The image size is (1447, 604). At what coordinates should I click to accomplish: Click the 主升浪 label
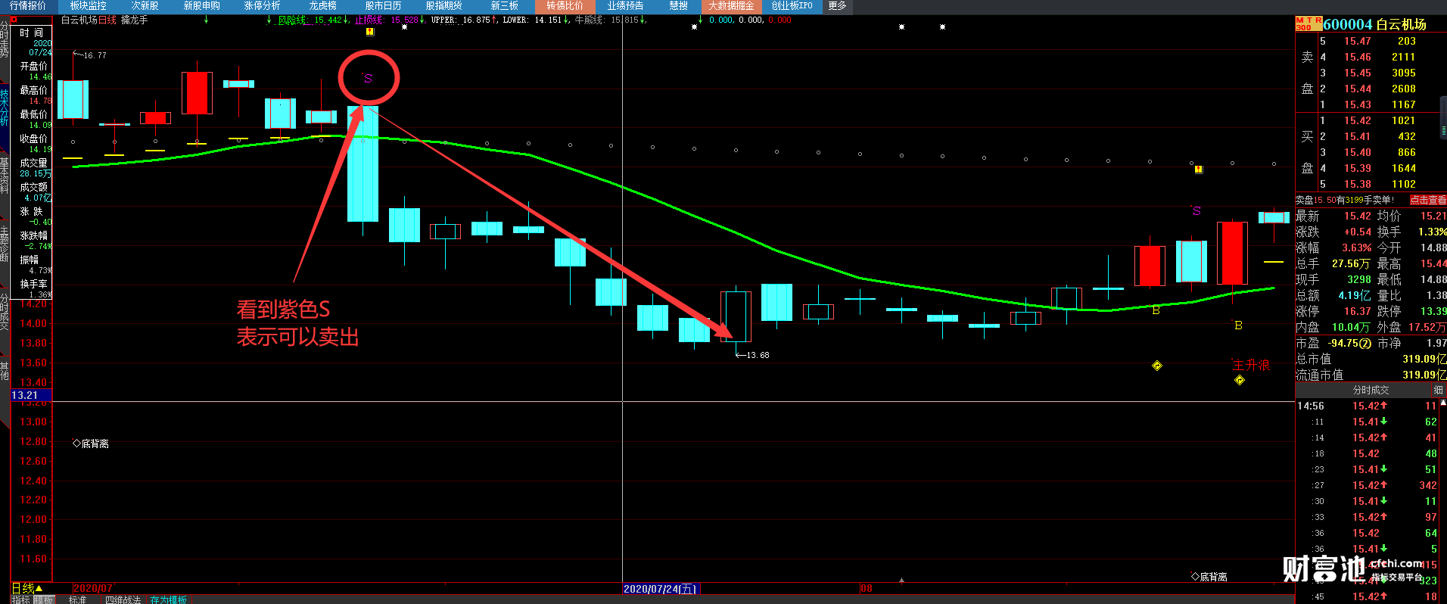pyautogui.click(x=1251, y=365)
